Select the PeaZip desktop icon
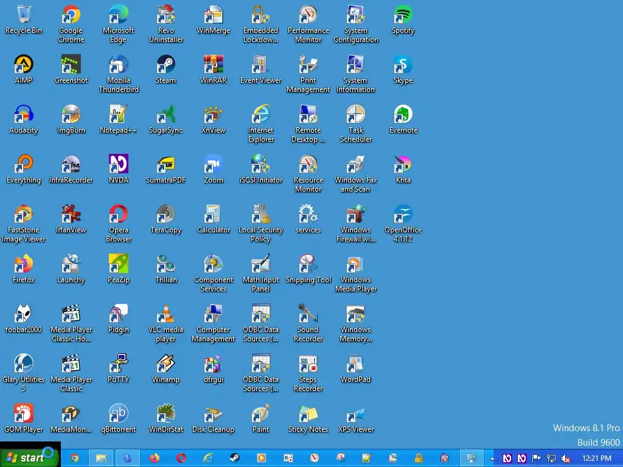This screenshot has height=467, width=623. pyautogui.click(x=118, y=269)
